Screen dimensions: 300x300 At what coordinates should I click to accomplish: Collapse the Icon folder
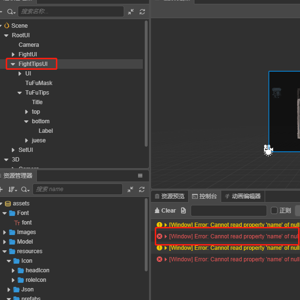point(9,261)
